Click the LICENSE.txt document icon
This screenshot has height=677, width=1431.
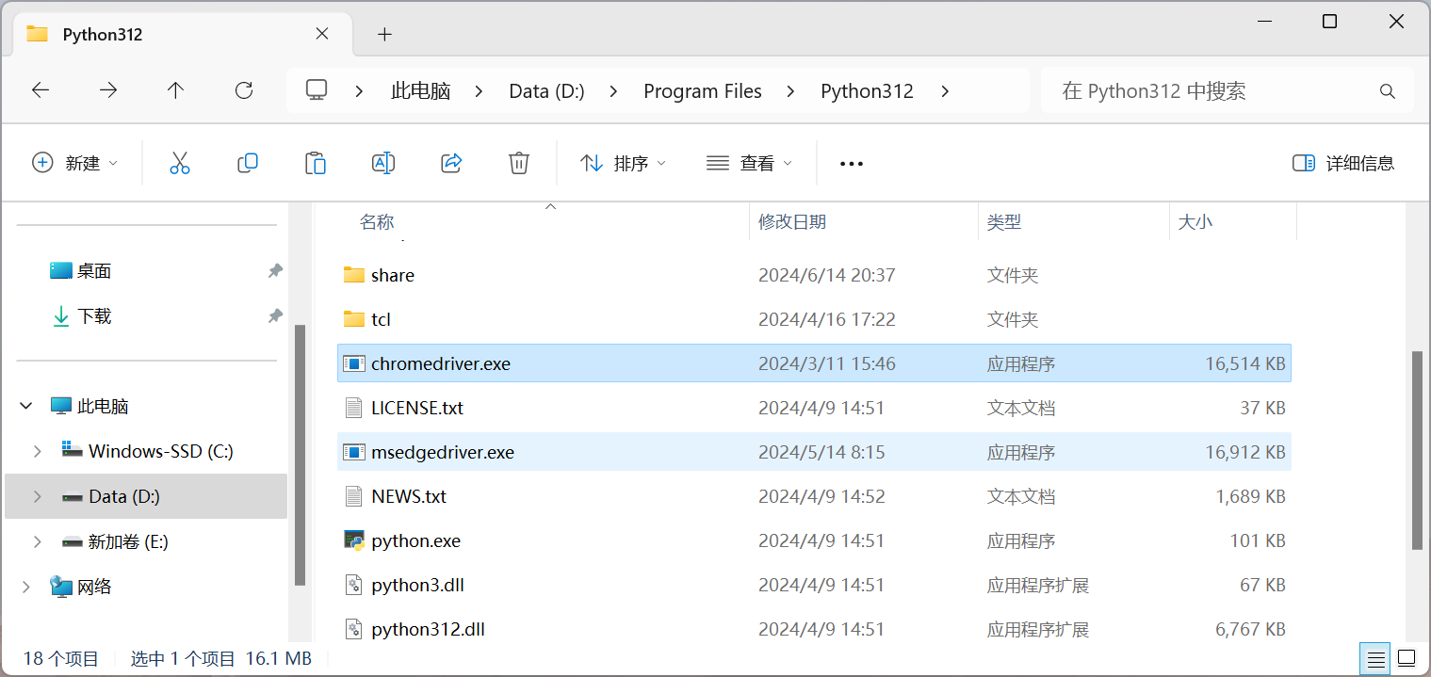click(x=354, y=408)
